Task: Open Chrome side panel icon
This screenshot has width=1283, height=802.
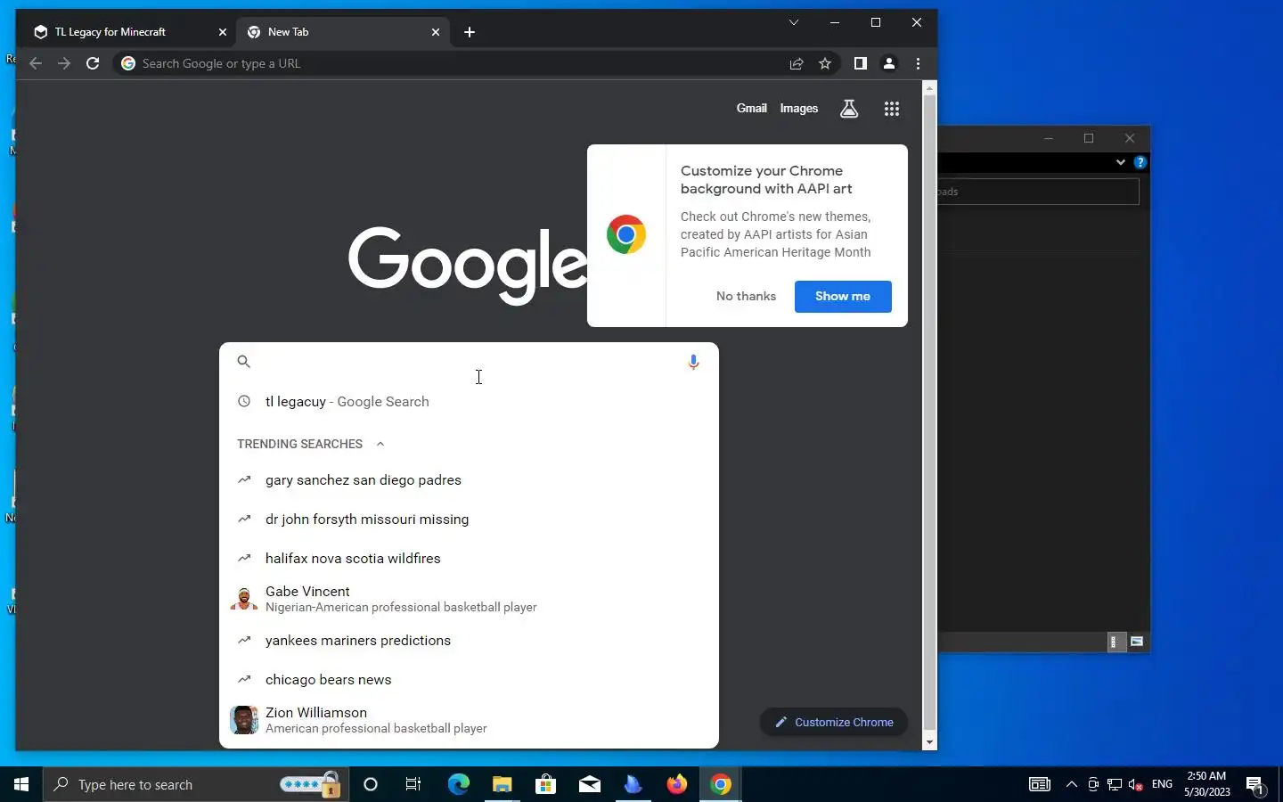Action: tap(860, 63)
